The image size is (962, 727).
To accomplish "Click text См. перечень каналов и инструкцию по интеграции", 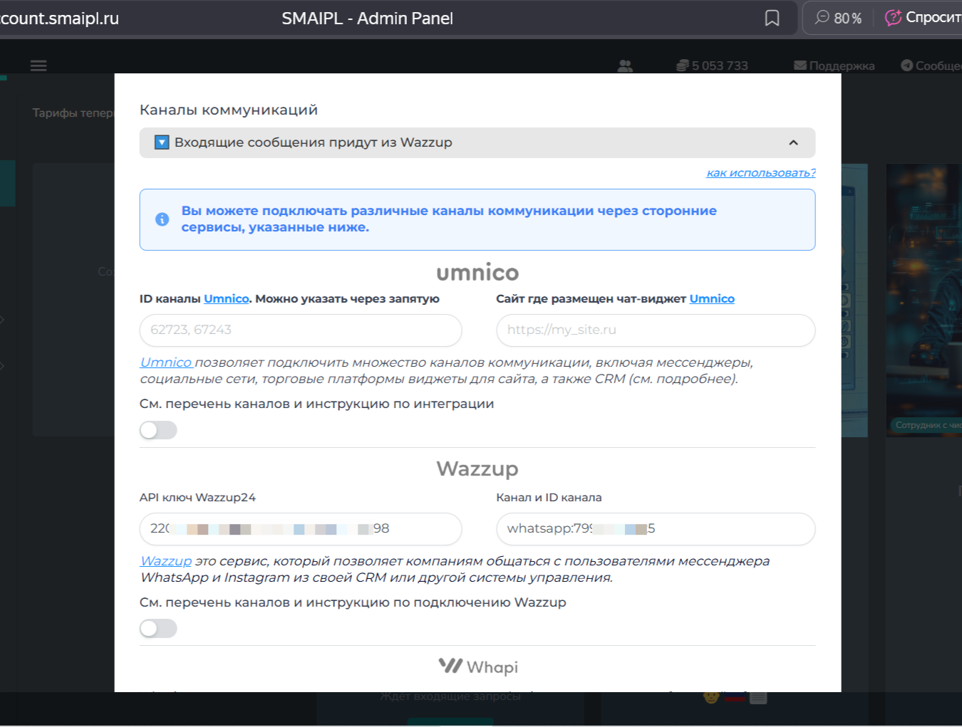I will click(x=317, y=404).
